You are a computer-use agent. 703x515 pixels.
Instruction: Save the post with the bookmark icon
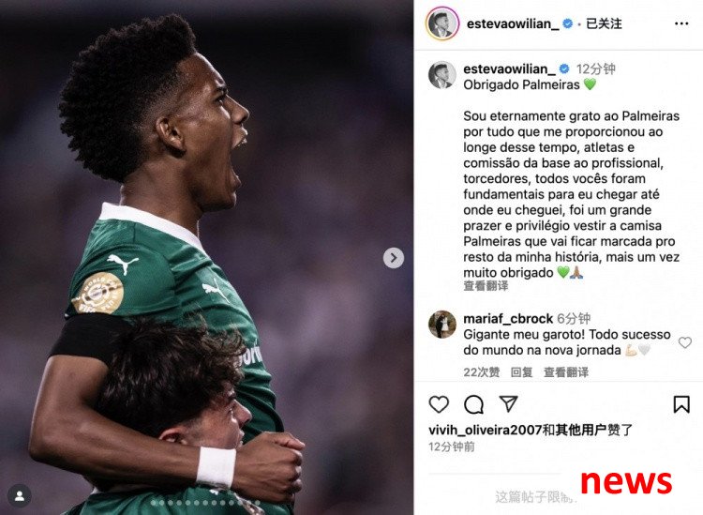(681, 404)
